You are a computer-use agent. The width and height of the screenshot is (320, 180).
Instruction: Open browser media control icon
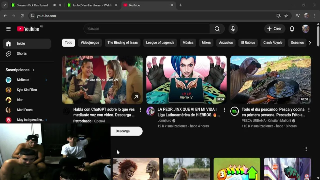[x=298, y=16]
